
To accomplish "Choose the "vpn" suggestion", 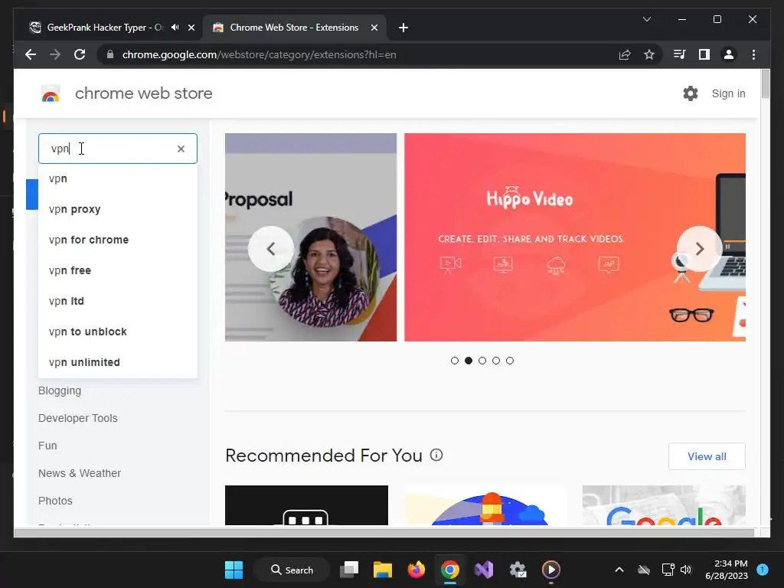I will (x=117, y=178).
